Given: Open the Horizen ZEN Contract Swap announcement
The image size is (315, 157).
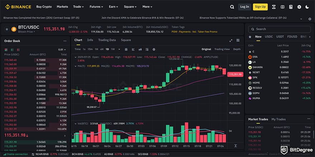Looking at the screenshot, I should 42,18.
